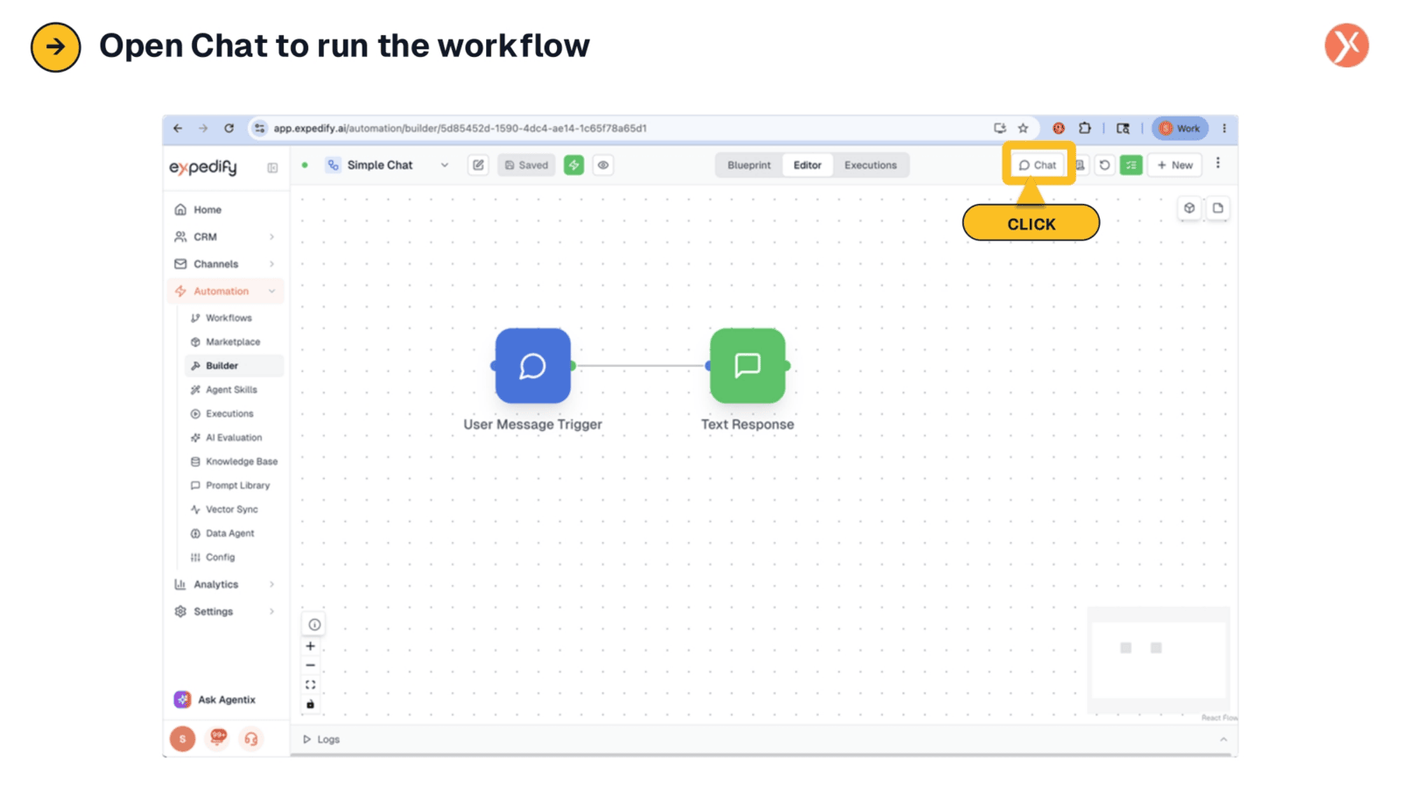Toggle the eye preview icon
This screenshot has width=1401, height=788.
603,165
